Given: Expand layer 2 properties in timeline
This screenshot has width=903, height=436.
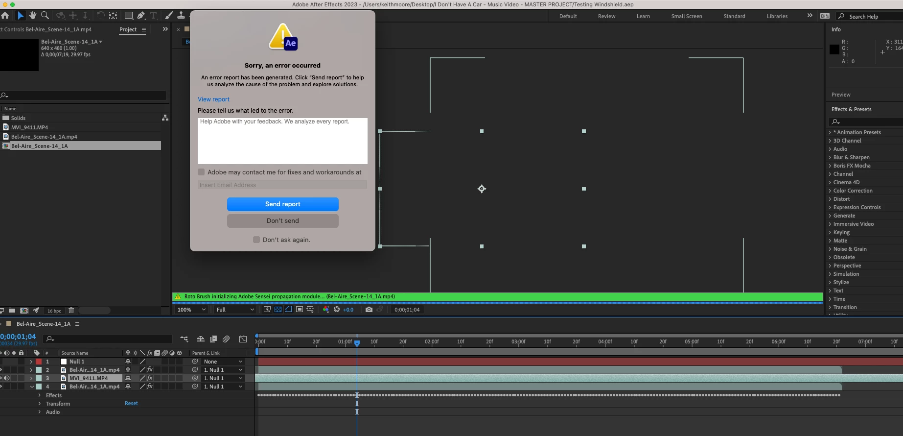Looking at the screenshot, I should (31, 370).
